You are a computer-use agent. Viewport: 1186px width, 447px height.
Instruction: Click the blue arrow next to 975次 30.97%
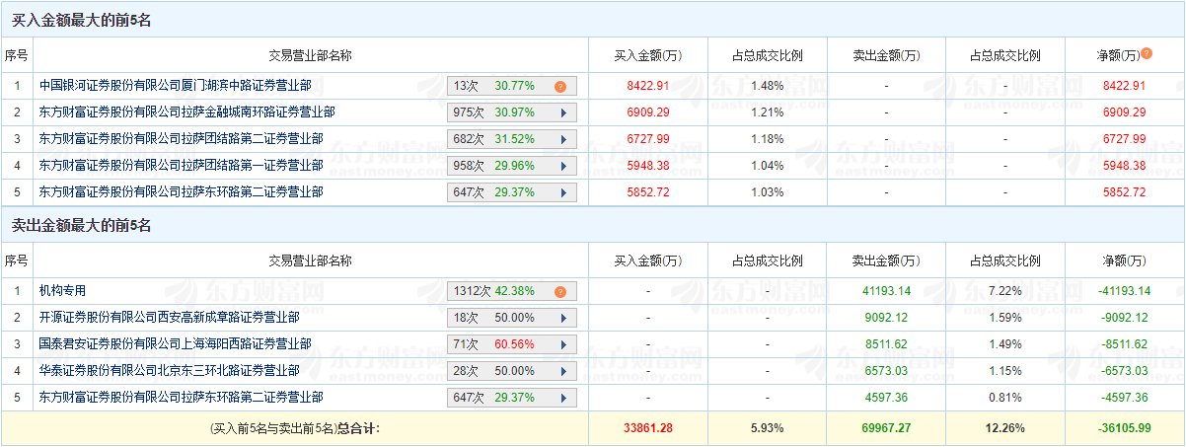[563, 113]
